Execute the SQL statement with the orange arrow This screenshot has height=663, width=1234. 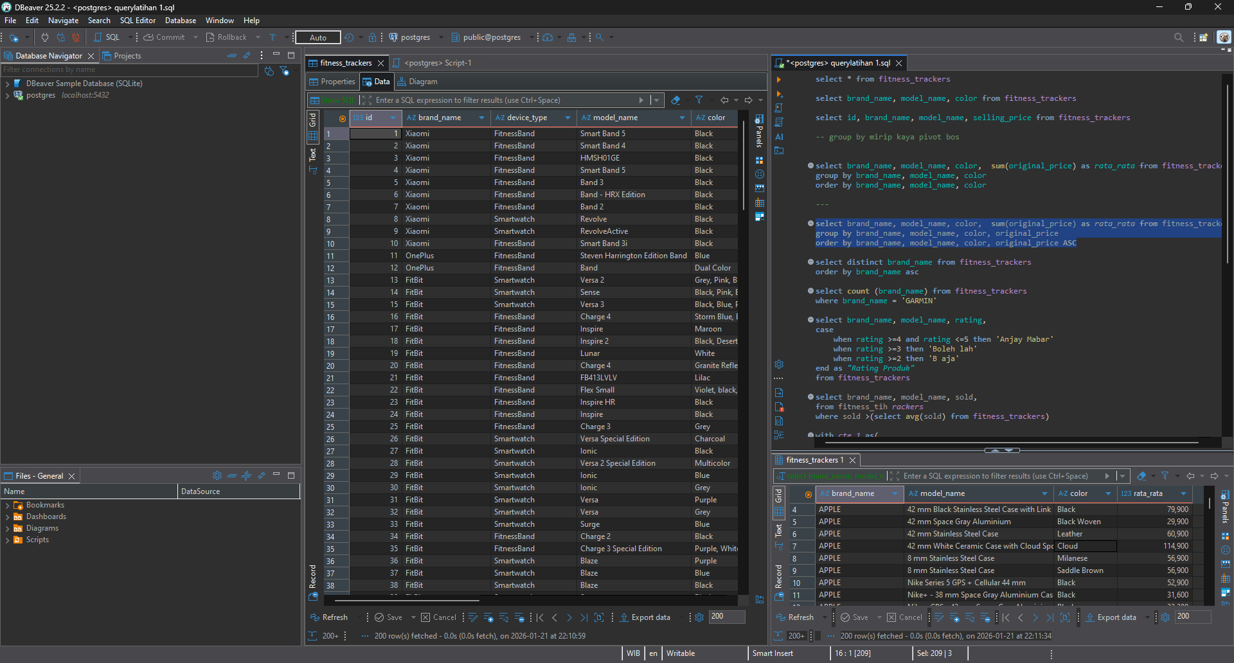tap(778, 80)
